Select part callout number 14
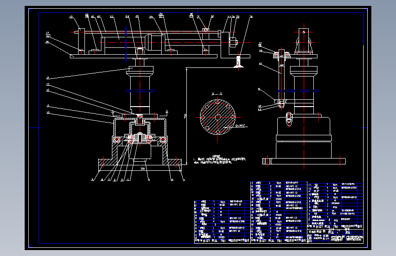The height and width of the screenshot is (256, 396). click(x=48, y=78)
